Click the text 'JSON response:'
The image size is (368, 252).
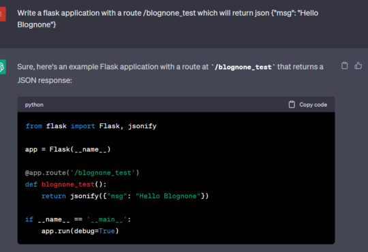[44, 80]
